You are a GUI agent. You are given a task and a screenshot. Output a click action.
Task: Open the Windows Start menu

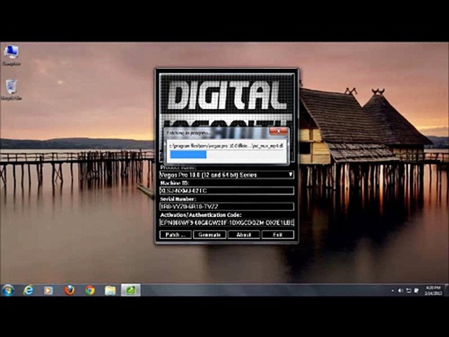pos(8,290)
